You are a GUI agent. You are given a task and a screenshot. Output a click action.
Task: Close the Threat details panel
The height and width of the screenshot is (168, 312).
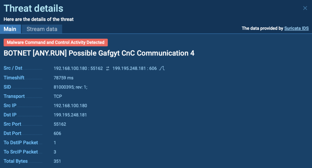tap(305, 8)
